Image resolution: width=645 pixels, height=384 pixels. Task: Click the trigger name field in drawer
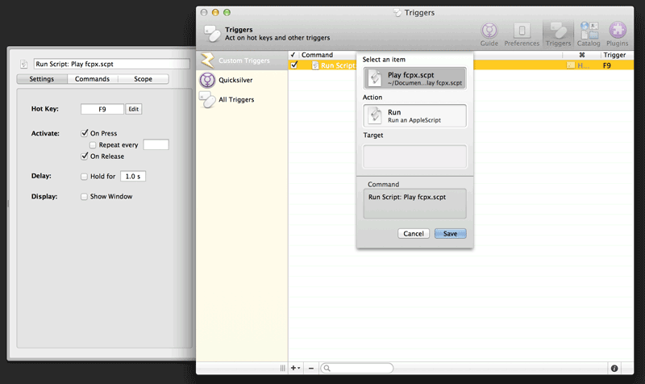point(111,64)
